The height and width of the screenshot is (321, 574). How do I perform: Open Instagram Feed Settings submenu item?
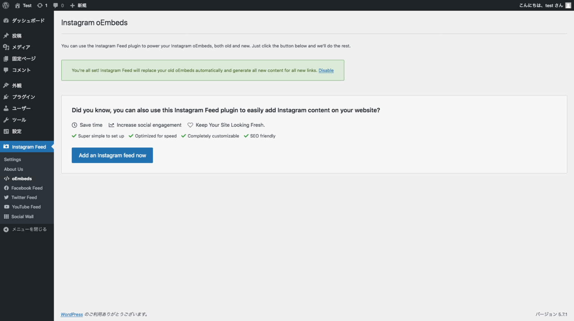tap(12, 159)
